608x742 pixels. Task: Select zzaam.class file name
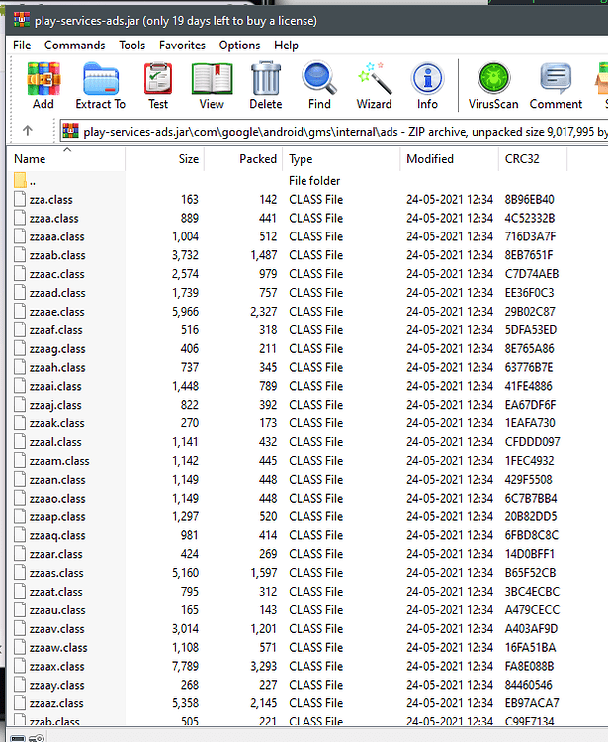59,461
